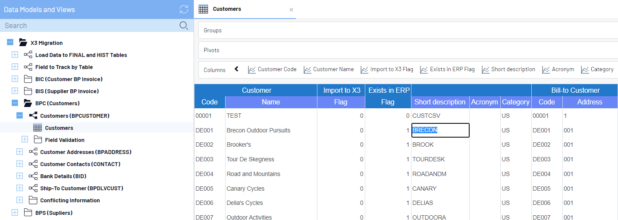
Task: Open Conflicting Information tree item
Action: click(x=70, y=200)
